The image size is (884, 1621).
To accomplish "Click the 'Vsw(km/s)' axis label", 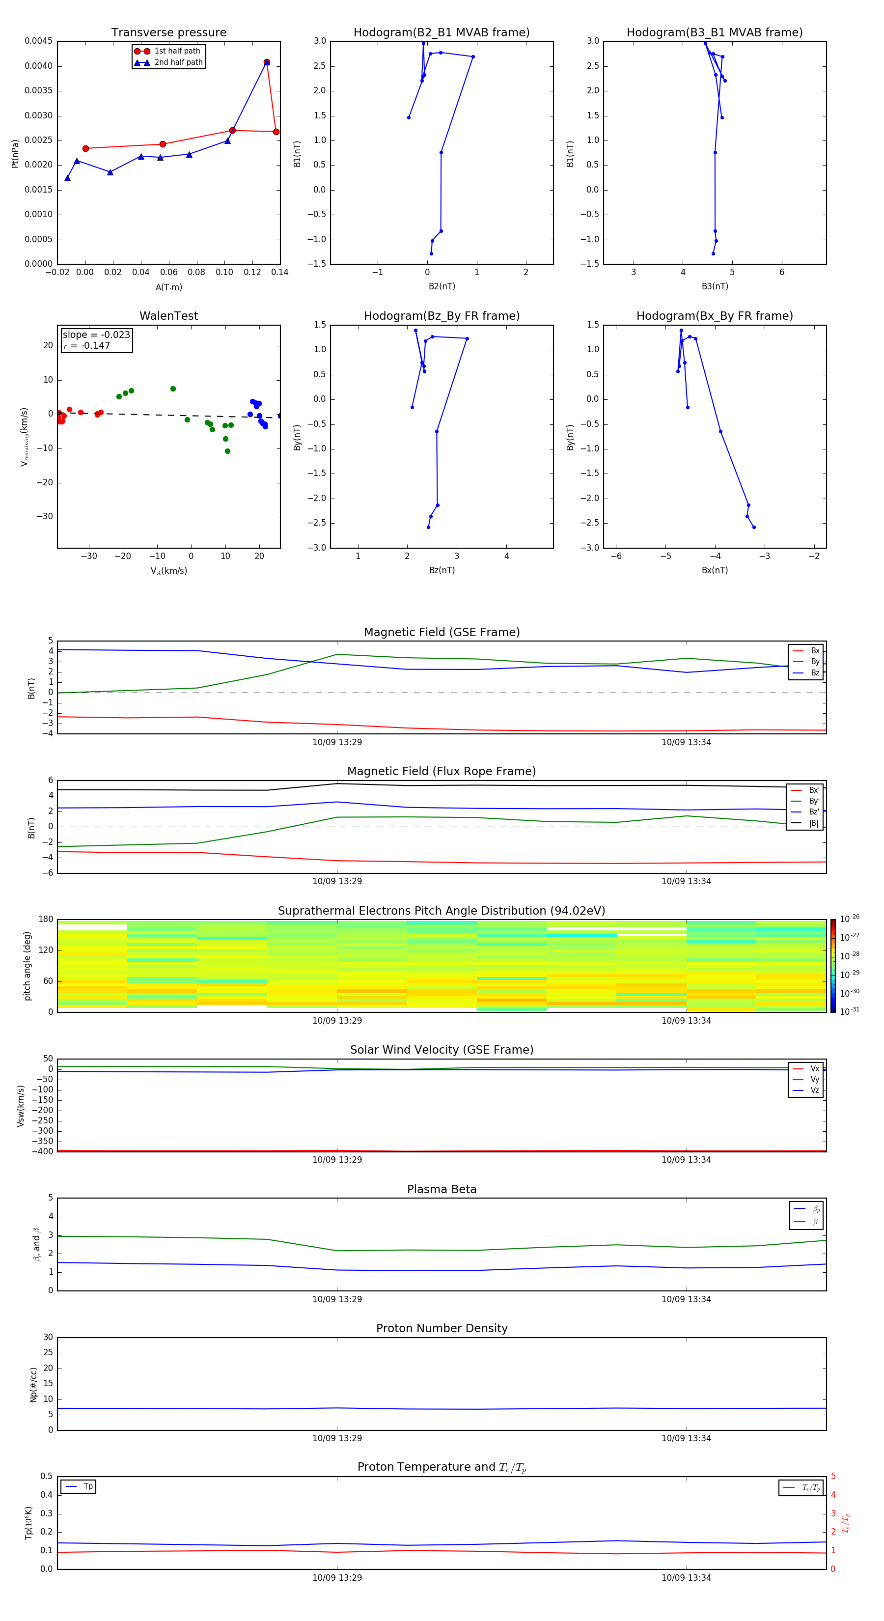I will [21, 1105].
